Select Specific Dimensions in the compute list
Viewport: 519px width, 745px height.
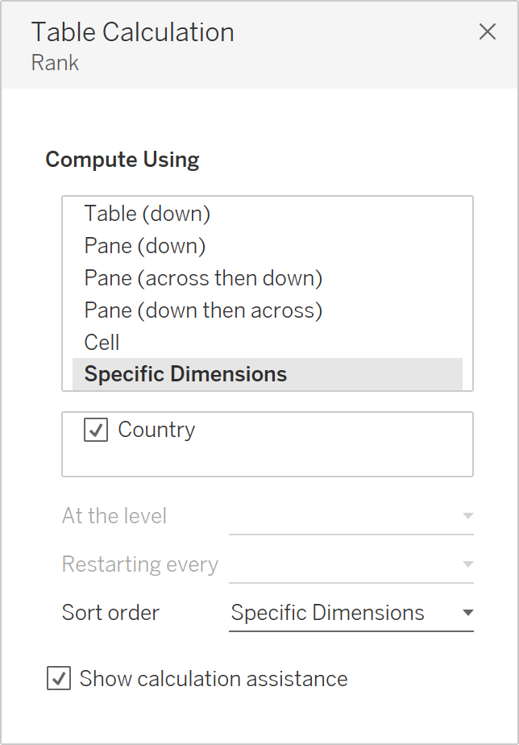tap(185, 373)
